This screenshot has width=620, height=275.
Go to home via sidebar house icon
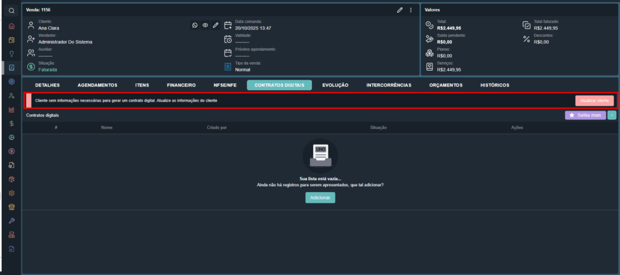click(12, 26)
